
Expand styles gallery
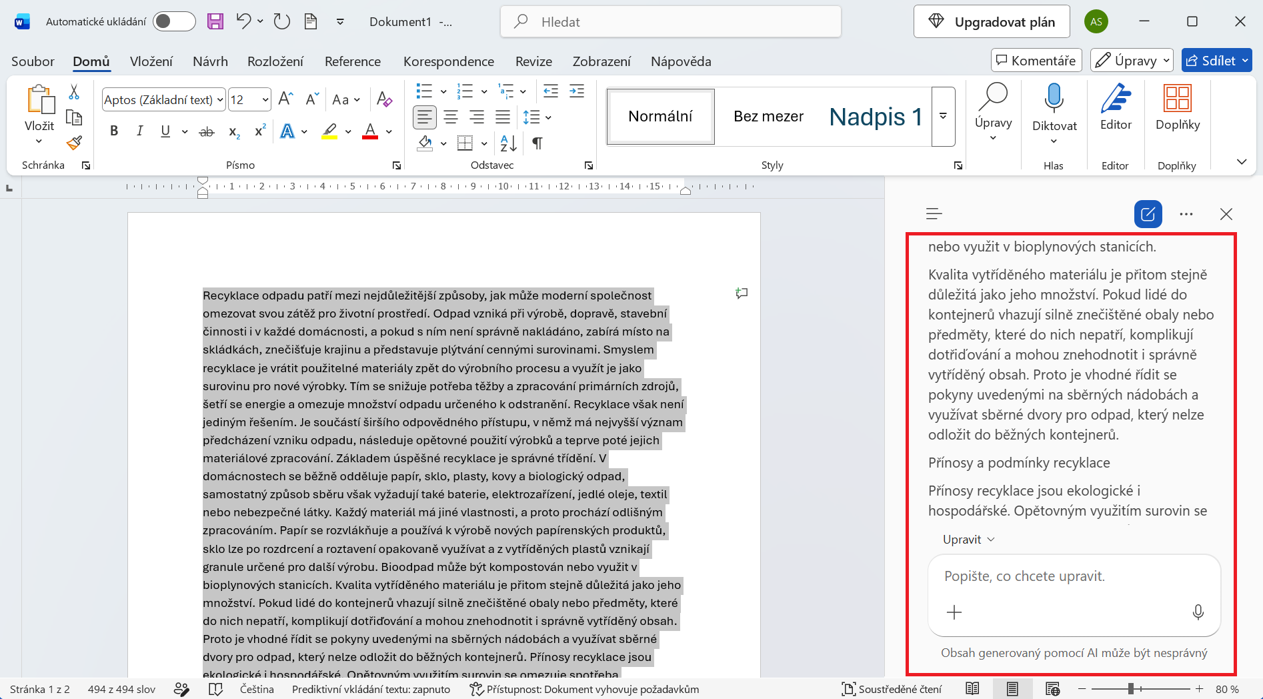[943, 116]
